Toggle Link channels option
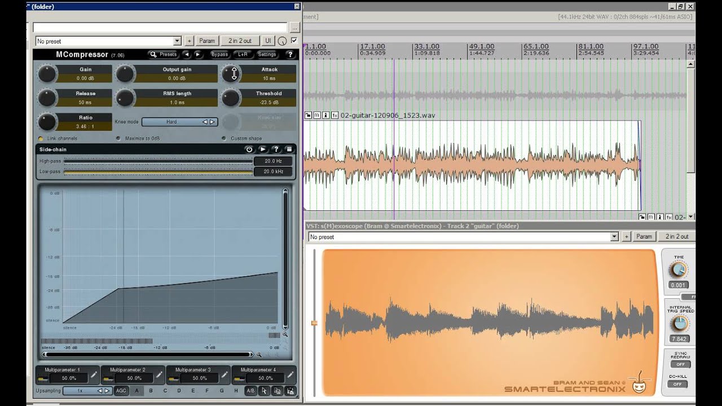722x406 pixels. pos(58,138)
